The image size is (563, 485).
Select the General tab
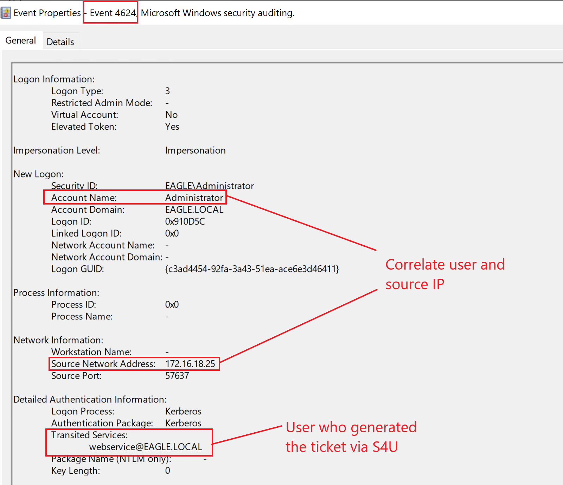pos(21,41)
